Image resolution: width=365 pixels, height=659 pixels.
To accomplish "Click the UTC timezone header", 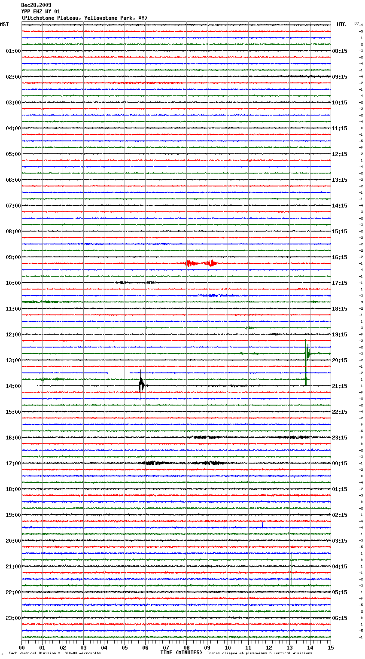I will coord(341,24).
